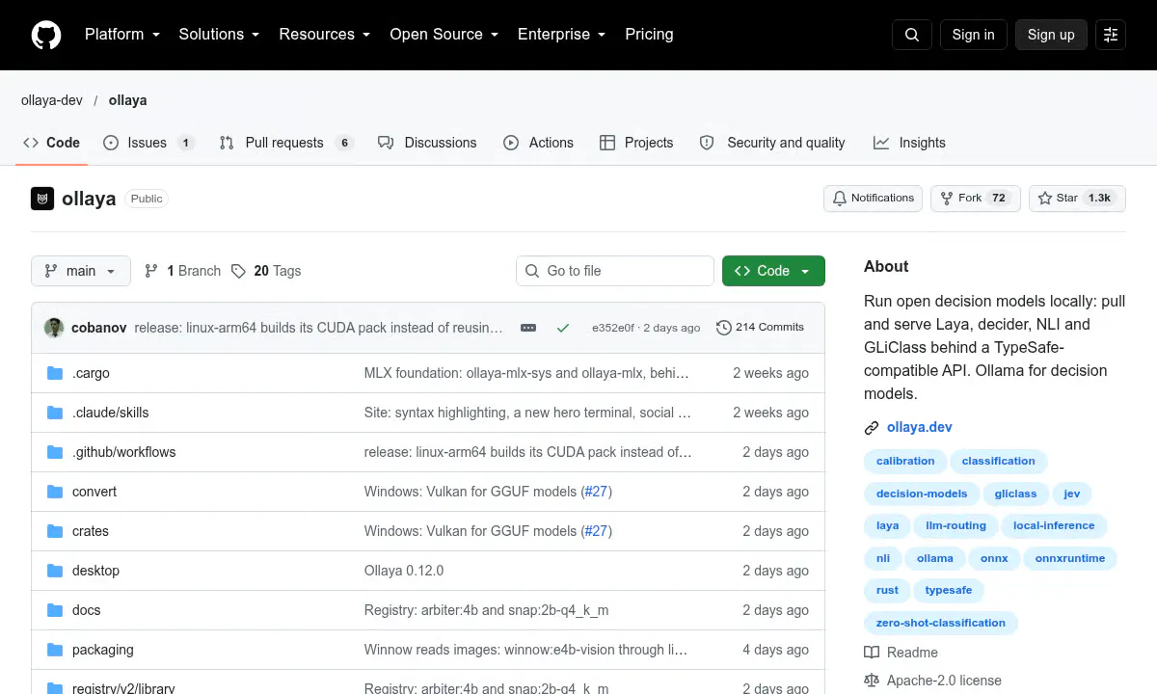Select the zero-shot-classification topic tag
1157x694 pixels.
tap(940, 624)
